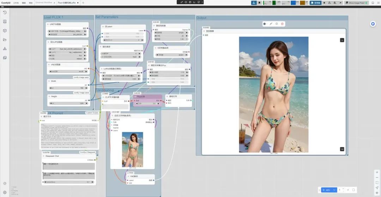Switch to the Unsaved Workflow tab
The image size is (381, 197).
(x=44, y=3)
